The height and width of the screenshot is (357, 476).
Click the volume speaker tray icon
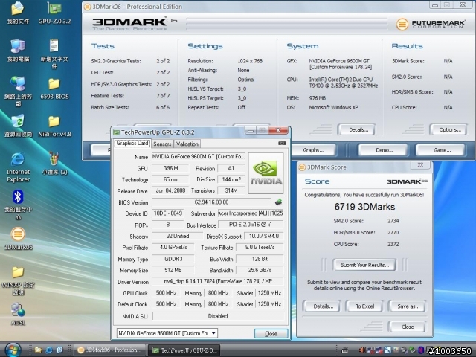click(362, 350)
